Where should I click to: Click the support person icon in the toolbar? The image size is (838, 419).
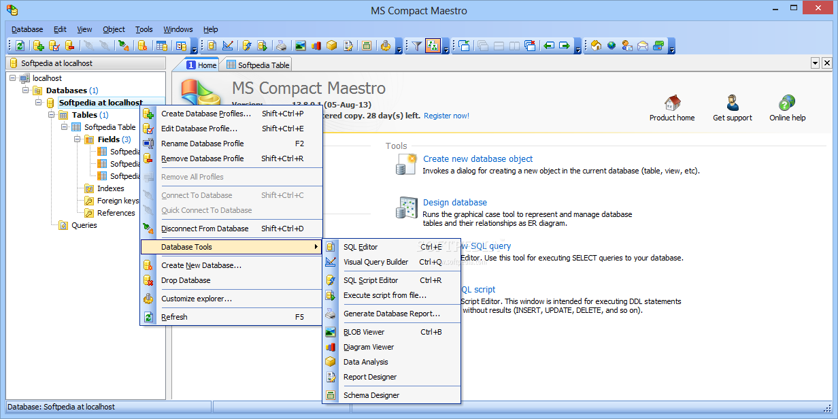(627, 46)
